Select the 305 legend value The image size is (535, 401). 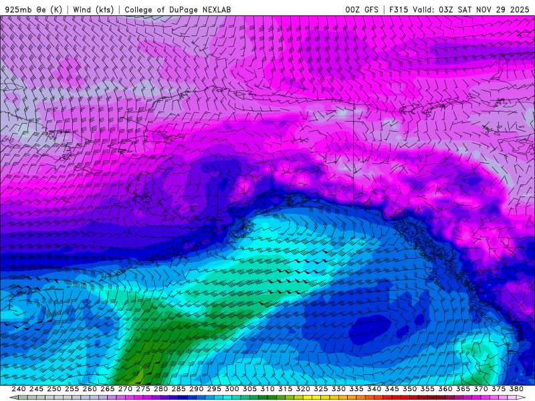point(249,389)
